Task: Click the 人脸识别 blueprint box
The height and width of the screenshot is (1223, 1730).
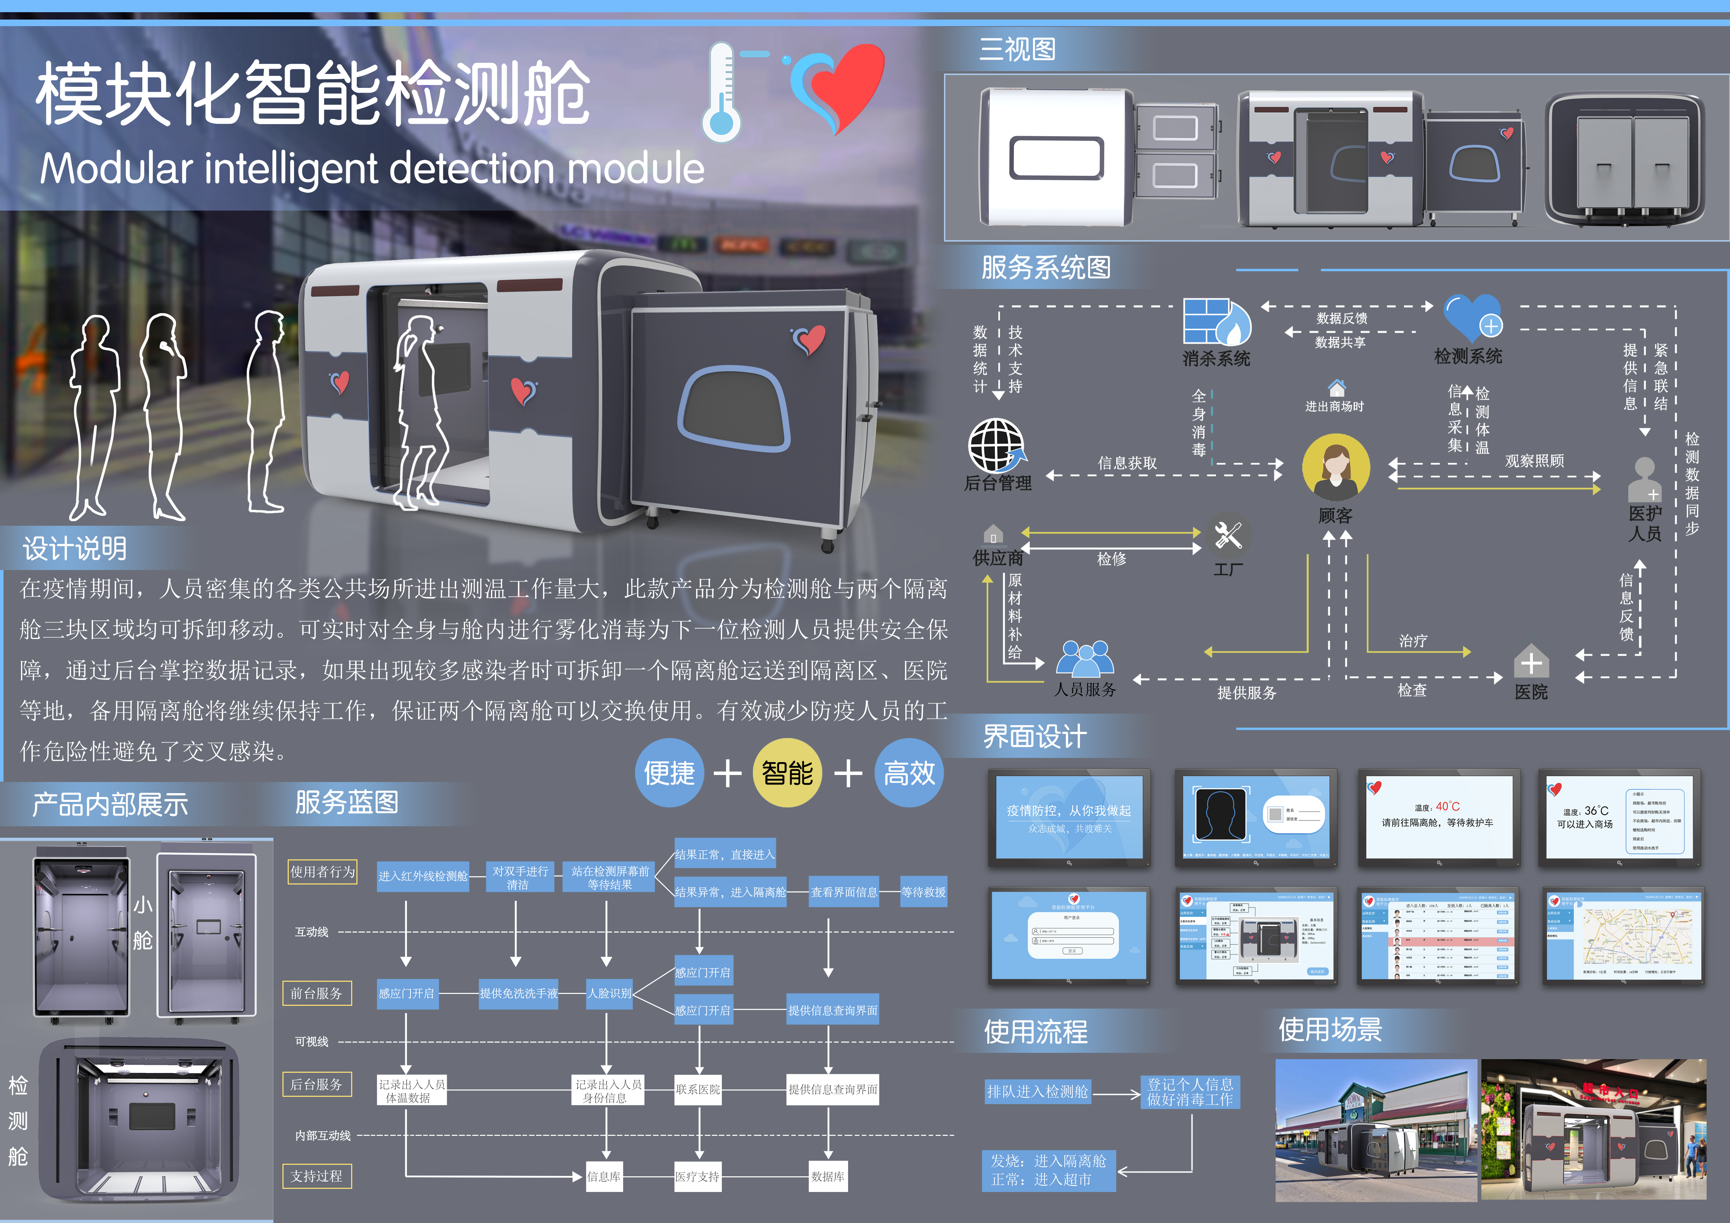Action: tap(610, 993)
